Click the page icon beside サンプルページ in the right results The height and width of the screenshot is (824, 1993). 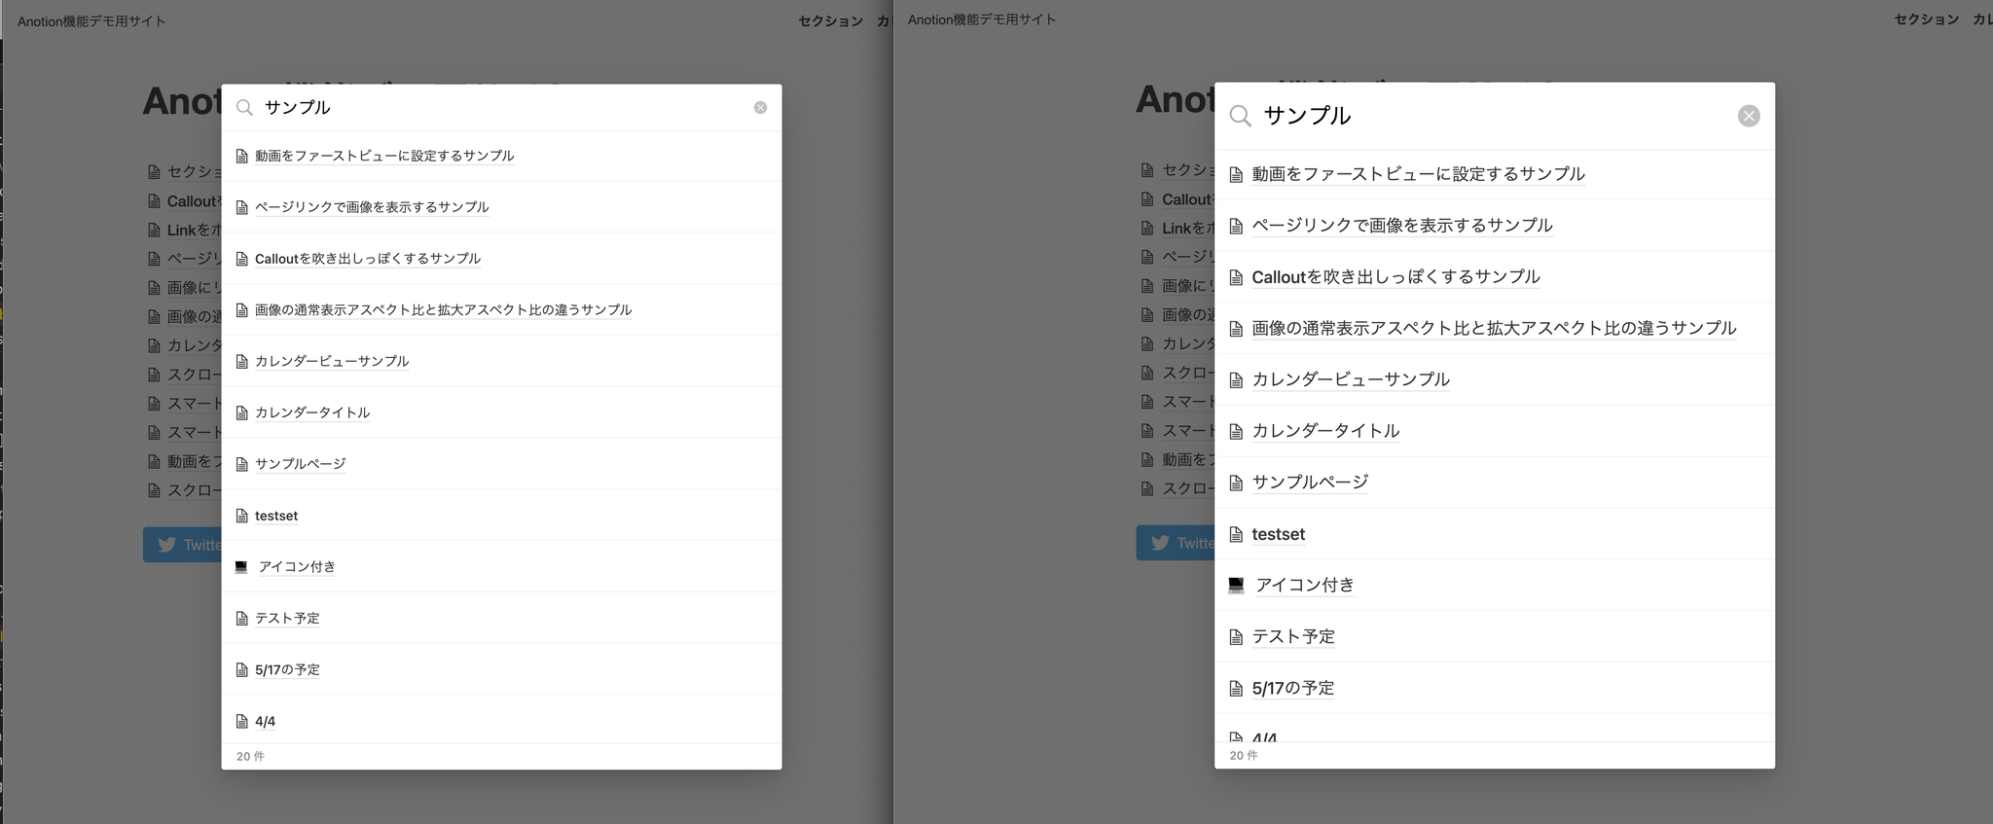pos(1236,484)
